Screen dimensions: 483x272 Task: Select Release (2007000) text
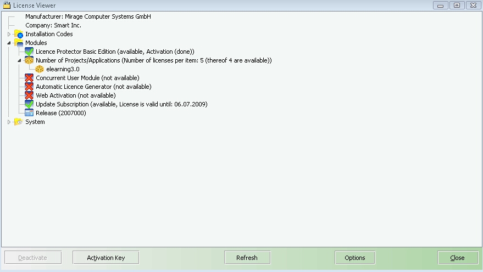pyautogui.click(x=61, y=113)
